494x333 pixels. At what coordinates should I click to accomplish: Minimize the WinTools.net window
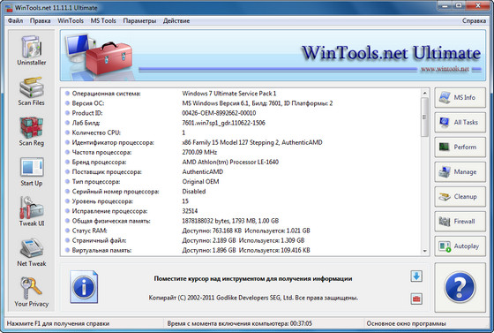click(445, 5)
